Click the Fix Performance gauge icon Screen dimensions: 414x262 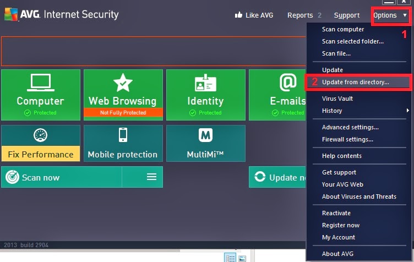40,135
